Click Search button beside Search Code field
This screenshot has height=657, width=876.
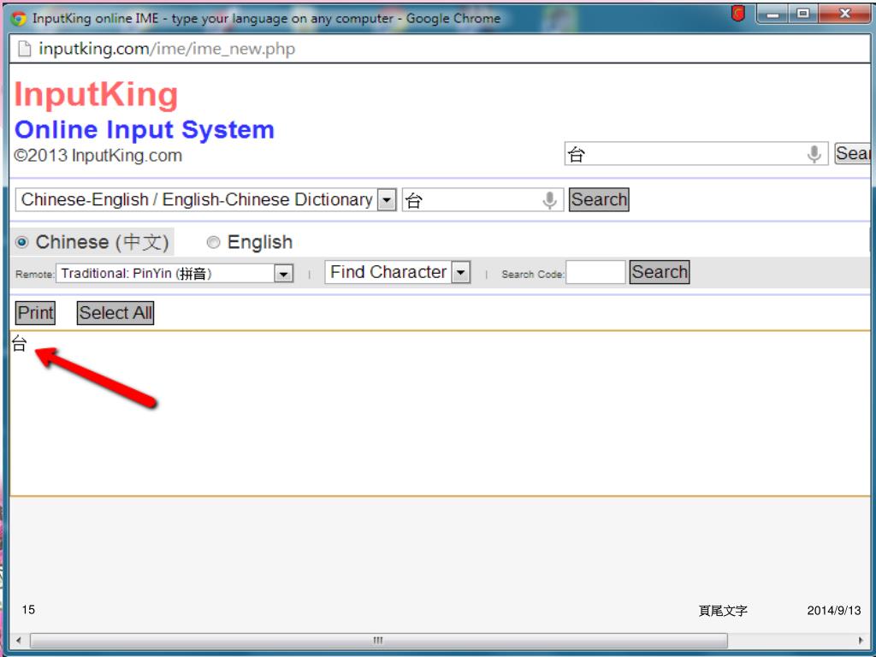659,273
